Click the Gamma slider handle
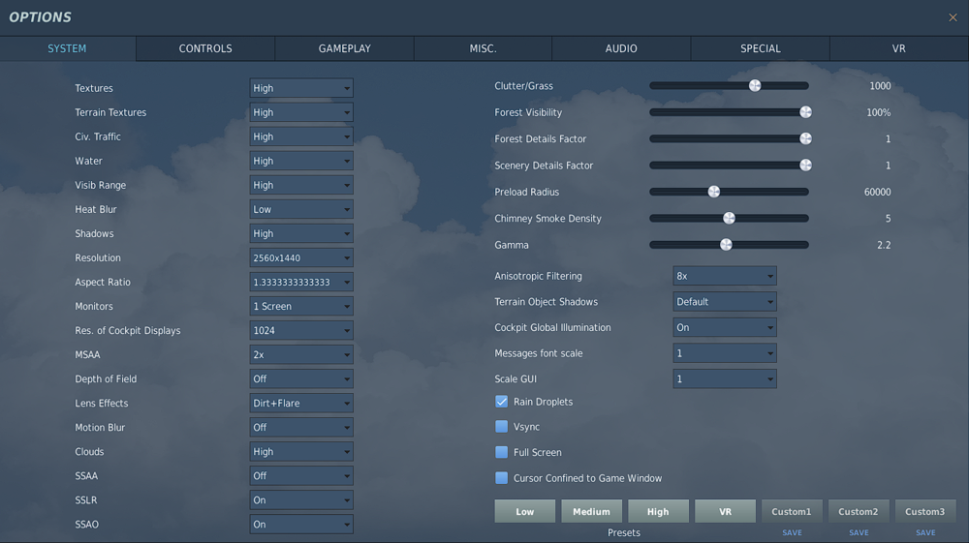969x543 pixels. click(x=726, y=245)
